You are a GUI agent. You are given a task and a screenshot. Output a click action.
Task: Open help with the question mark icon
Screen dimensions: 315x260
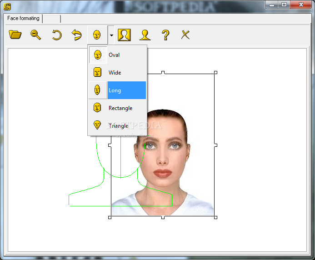165,35
